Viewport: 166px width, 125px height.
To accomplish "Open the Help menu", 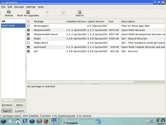I will click(41, 7).
